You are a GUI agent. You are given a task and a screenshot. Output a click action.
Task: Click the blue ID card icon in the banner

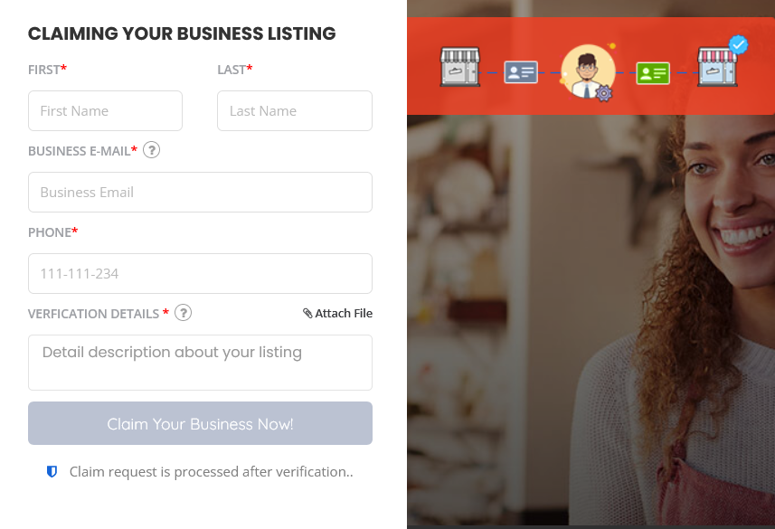pos(521,72)
